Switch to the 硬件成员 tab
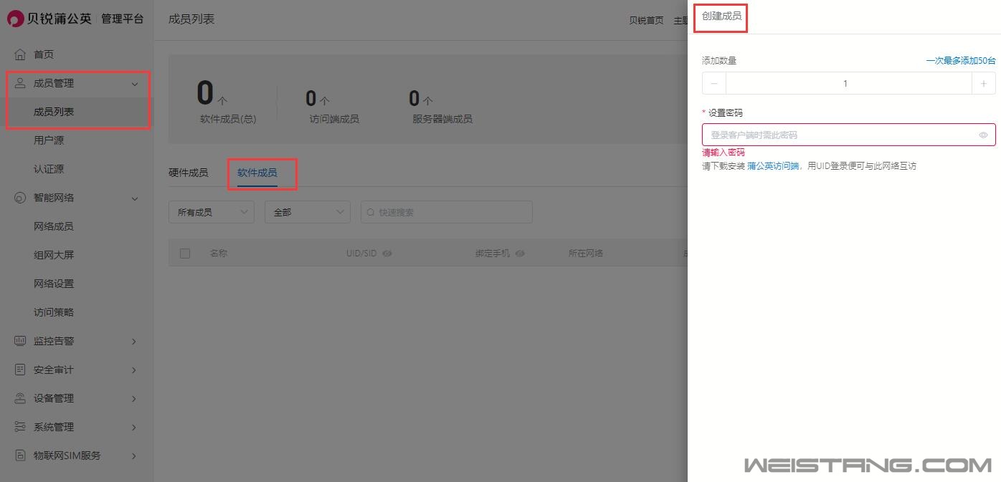Image resolution: width=1001 pixels, height=482 pixels. [x=188, y=173]
